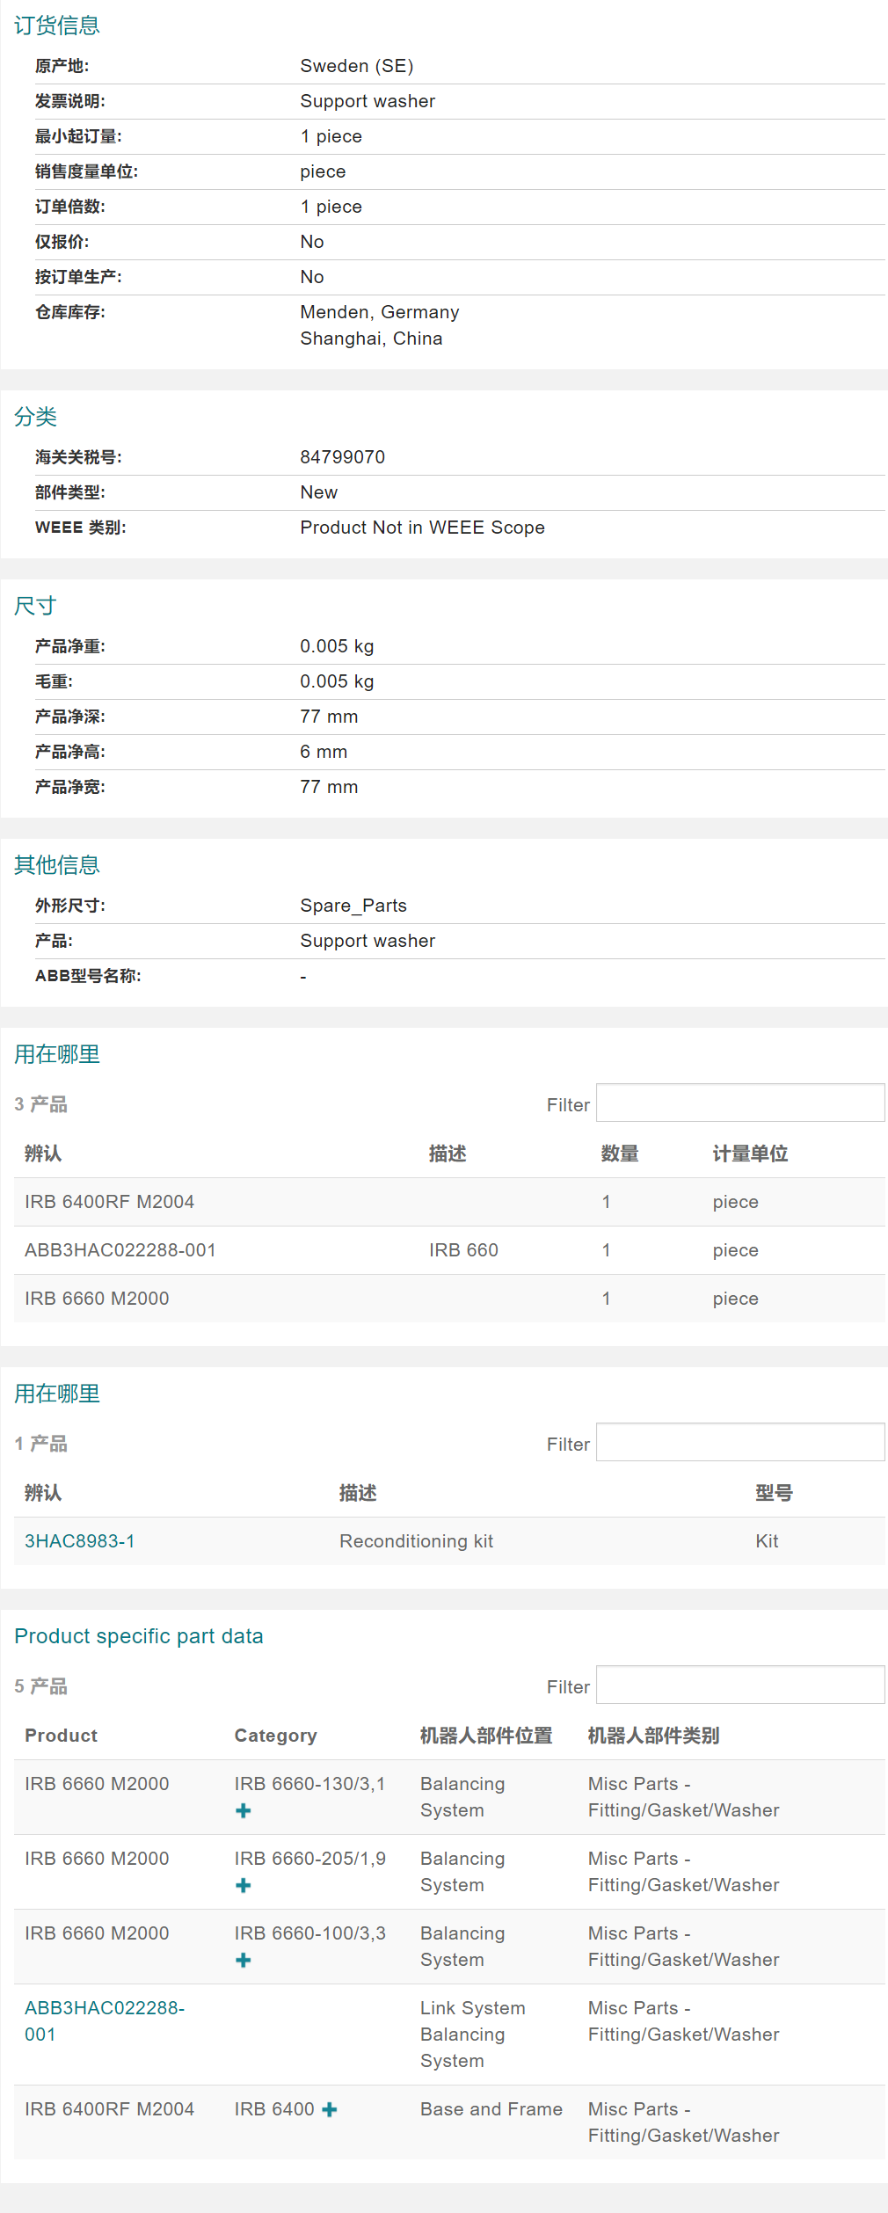
Task: Focus the Filter box above the 3 产品 table
Action: coord(739,1103)
